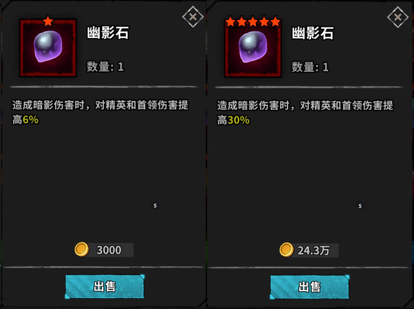Viewport: 414px width, 309px height.
Task: Click the gold coin beside 24.3万
Action: point(287,250)
